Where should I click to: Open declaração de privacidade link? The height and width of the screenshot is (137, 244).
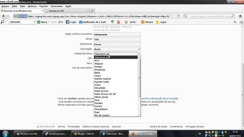[164, 99]
